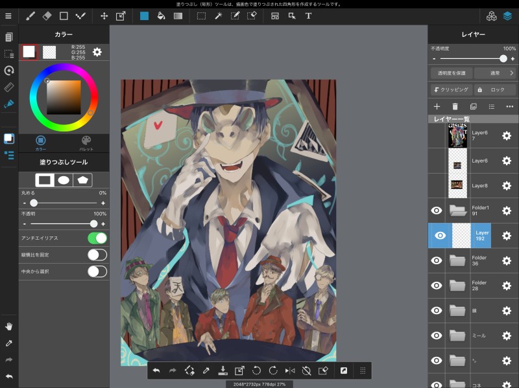This screenshot has height=388, width=519.
Task: Decrease 丸める roundness with minus button
Action: (x=25, y=203)
